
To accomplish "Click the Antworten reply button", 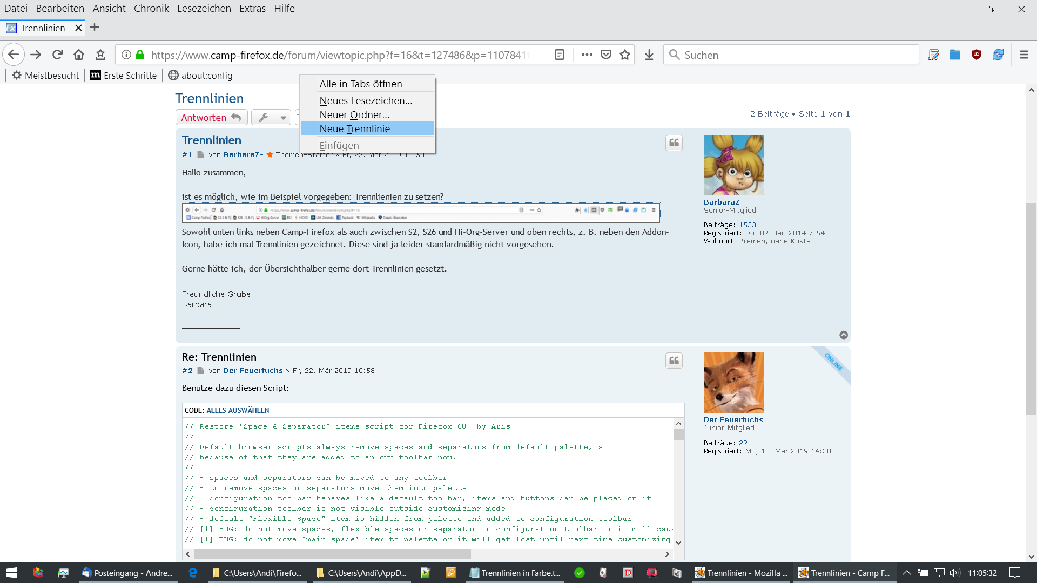I will 211,118.
